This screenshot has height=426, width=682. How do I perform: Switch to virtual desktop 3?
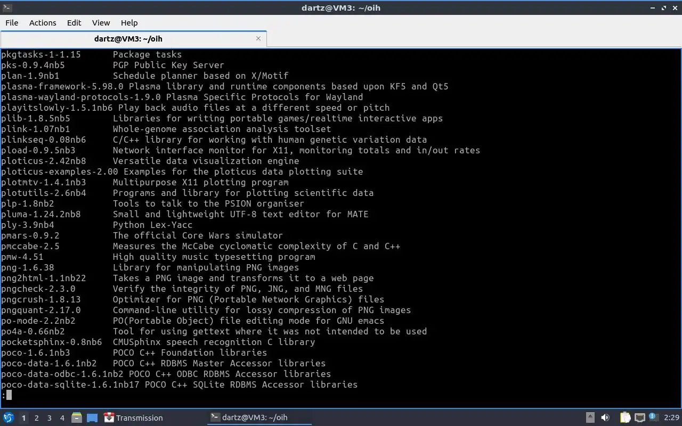(49, 418)
